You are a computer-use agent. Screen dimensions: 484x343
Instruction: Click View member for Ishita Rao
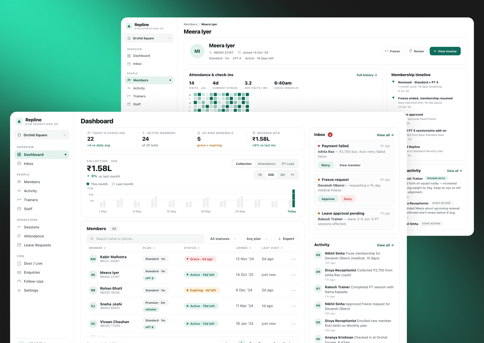point(350,165)
